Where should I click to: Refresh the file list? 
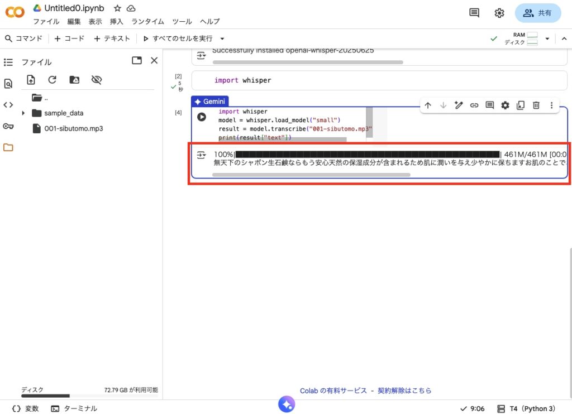click(x=52, y=80)
